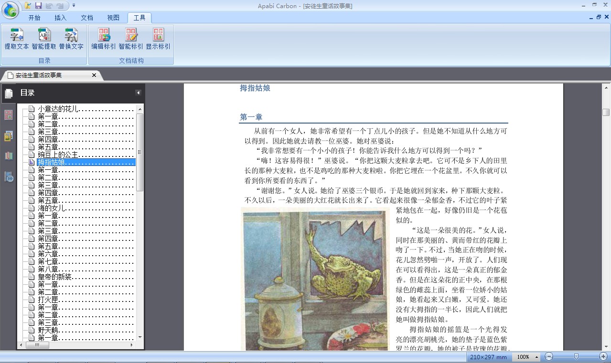Open the Apabi Carbon application button
611x363 pixels.
pos(11,10)
